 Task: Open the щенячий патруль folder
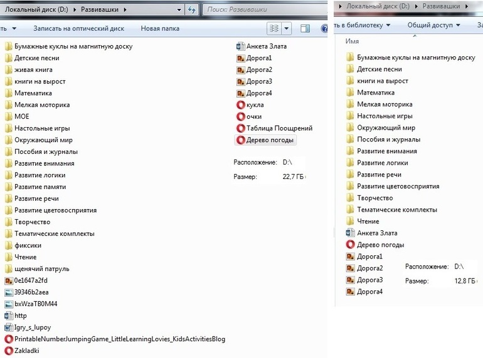[41, 269]
